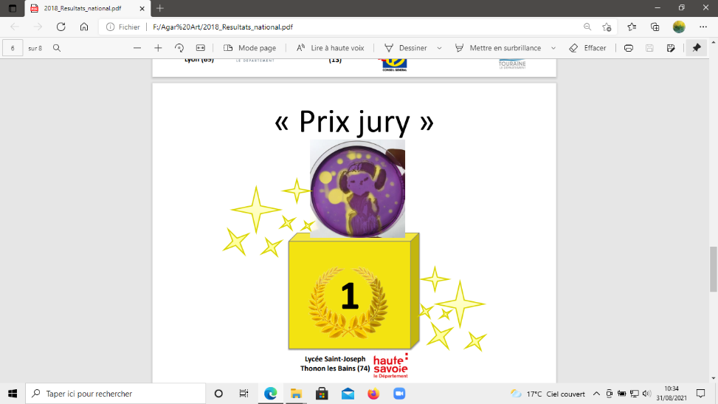Close the 2018_Resultats_national.pdf tab

click(142, 8)
